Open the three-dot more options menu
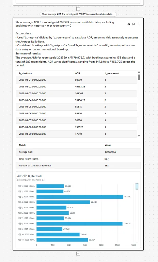Screen dimensions: 158x262 click(x=139, y=24)
